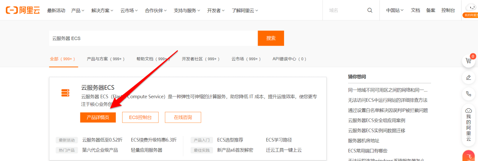Open 备案 in the top navigation
This screenshot has width=478, height=161.
click(x=431, y=10)
